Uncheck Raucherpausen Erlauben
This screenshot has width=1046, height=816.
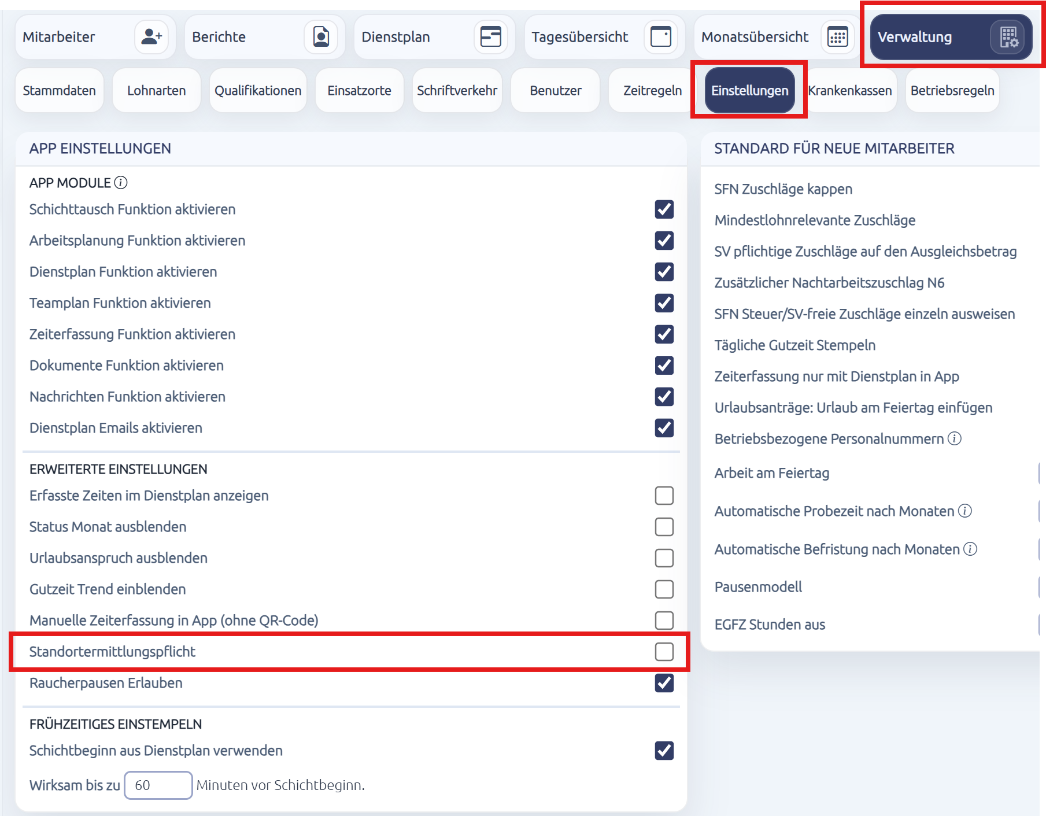664,683
